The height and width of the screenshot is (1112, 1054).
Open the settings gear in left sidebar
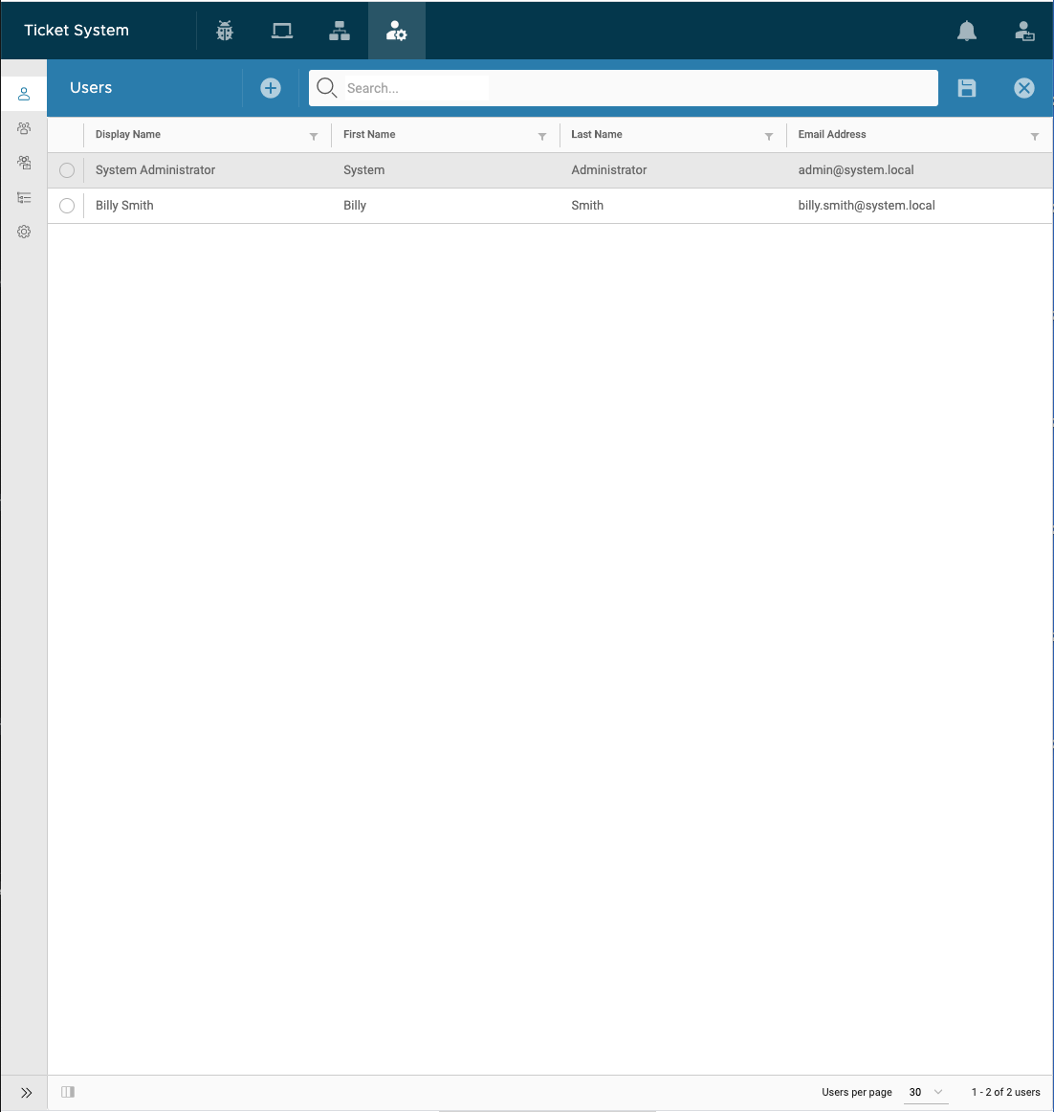[24, 232]
